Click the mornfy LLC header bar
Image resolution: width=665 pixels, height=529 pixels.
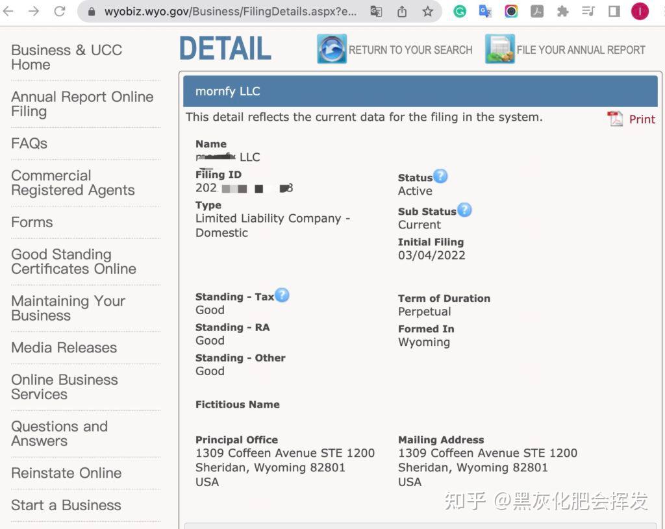point(420,91)
